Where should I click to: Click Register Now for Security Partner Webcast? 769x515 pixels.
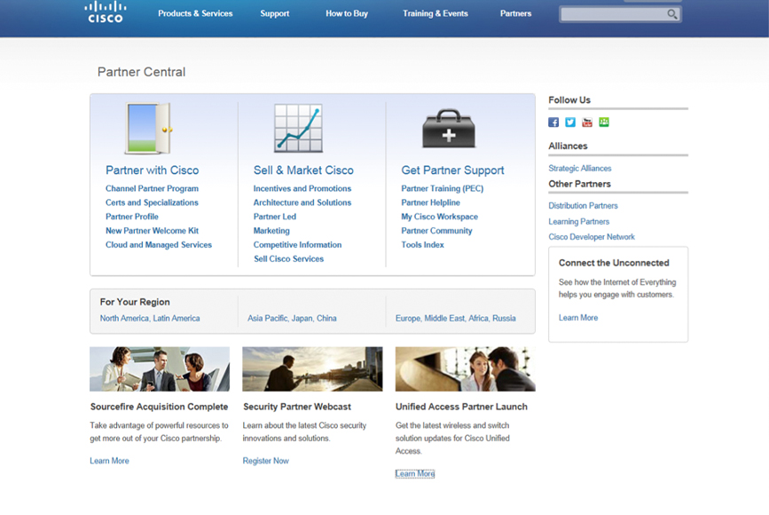click(x=265, y=461)
